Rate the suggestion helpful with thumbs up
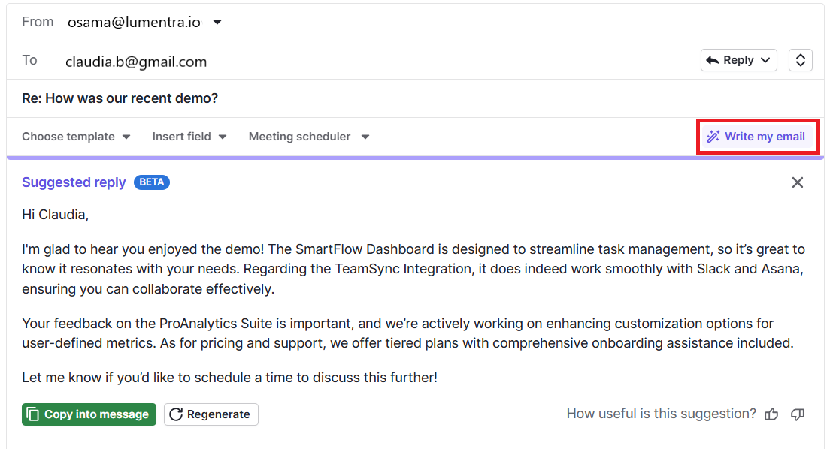Image resolution: width=833 pixels, height=449 pixels. [x=771, y=414]
